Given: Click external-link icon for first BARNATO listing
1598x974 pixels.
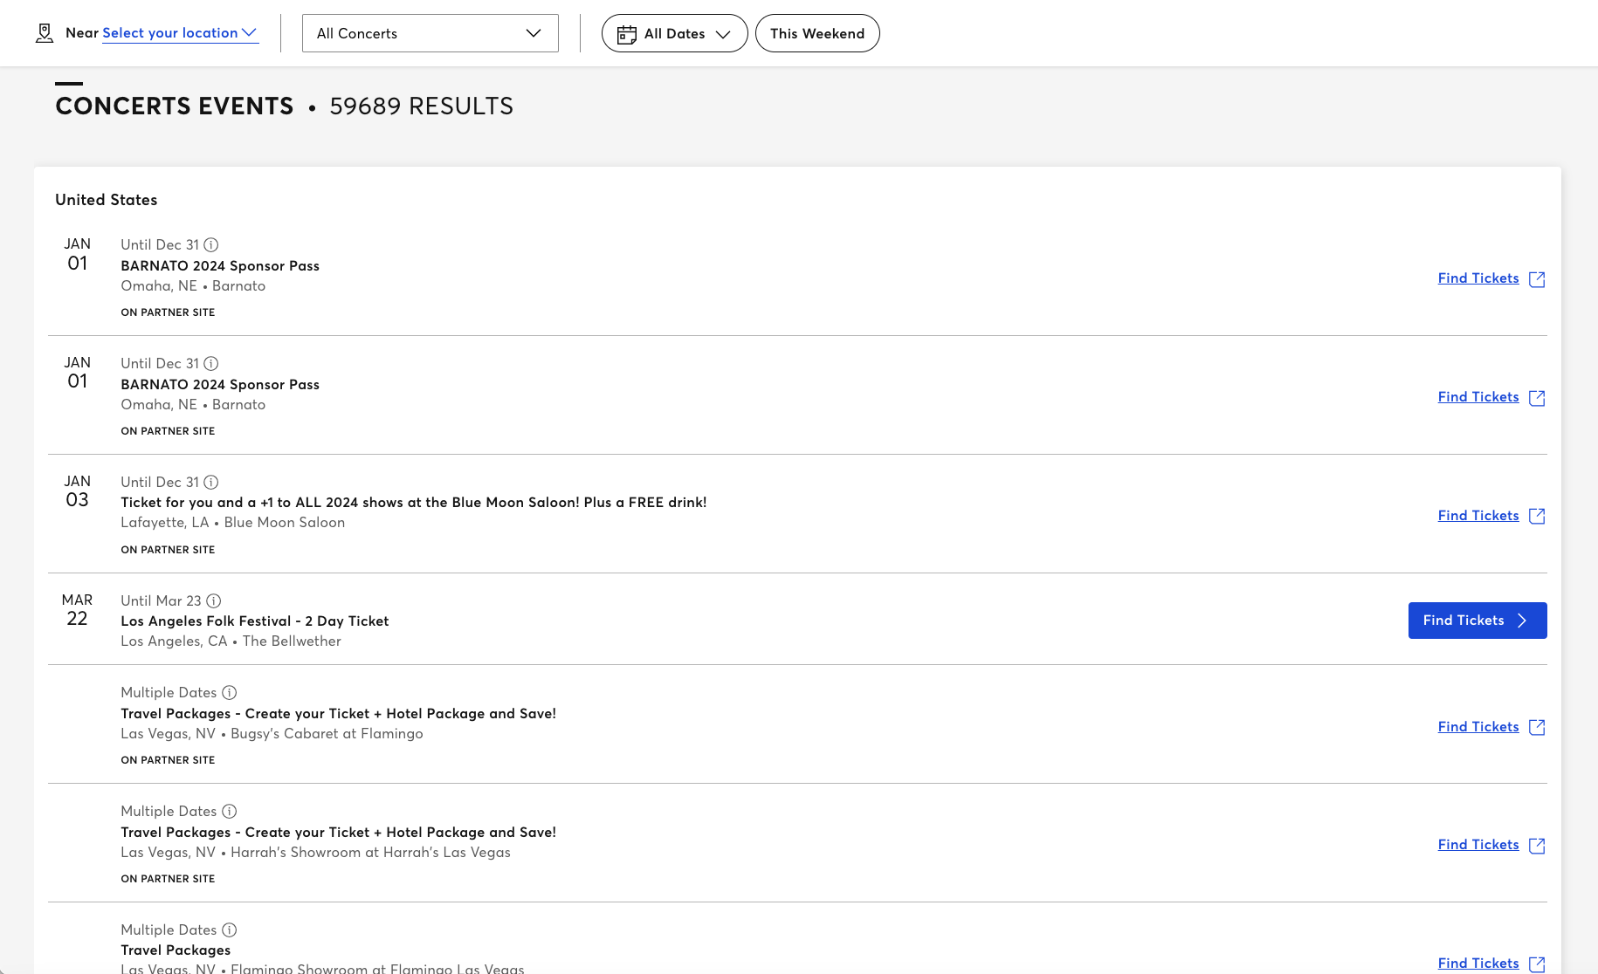Looking at the screenshot, I should (x=1538, y=279).
